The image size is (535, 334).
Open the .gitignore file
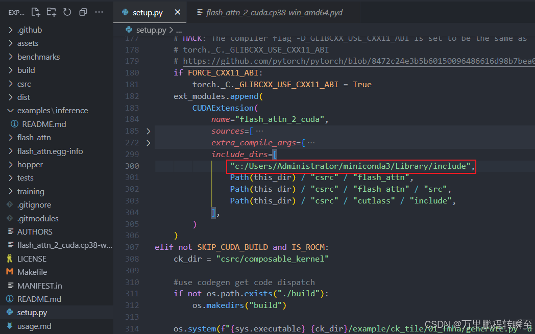(57, 205)
